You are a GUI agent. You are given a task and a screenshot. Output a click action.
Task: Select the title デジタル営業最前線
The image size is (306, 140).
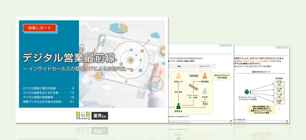(69, 58)
